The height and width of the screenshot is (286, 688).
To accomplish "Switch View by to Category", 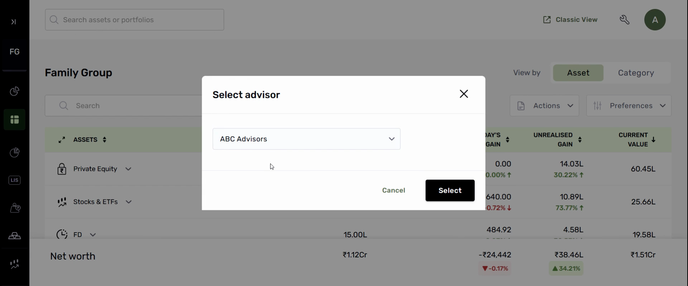I will (636, 73).
